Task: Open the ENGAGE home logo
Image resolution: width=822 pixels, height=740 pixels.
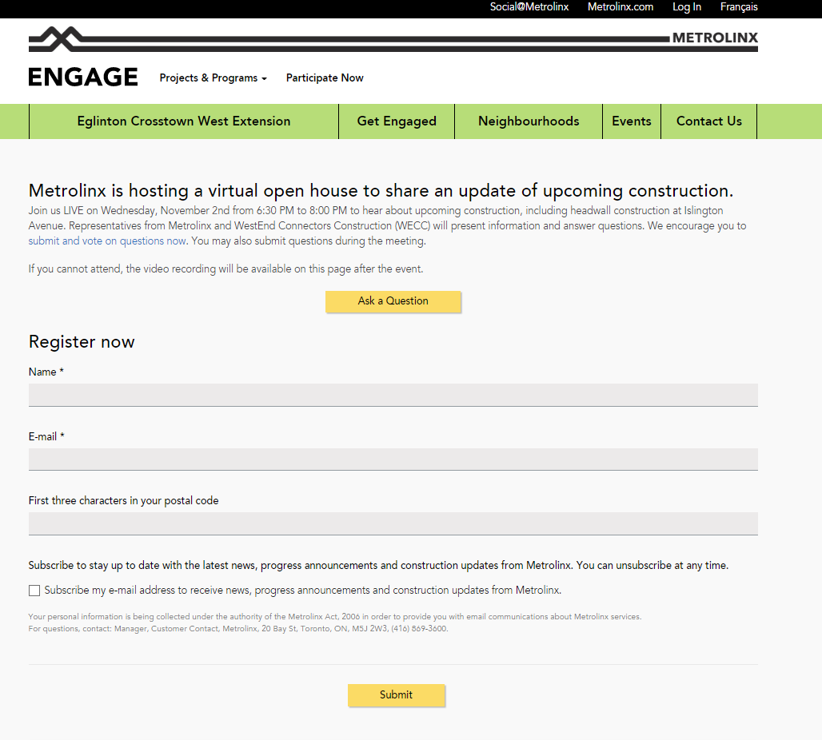Action: 83,77
